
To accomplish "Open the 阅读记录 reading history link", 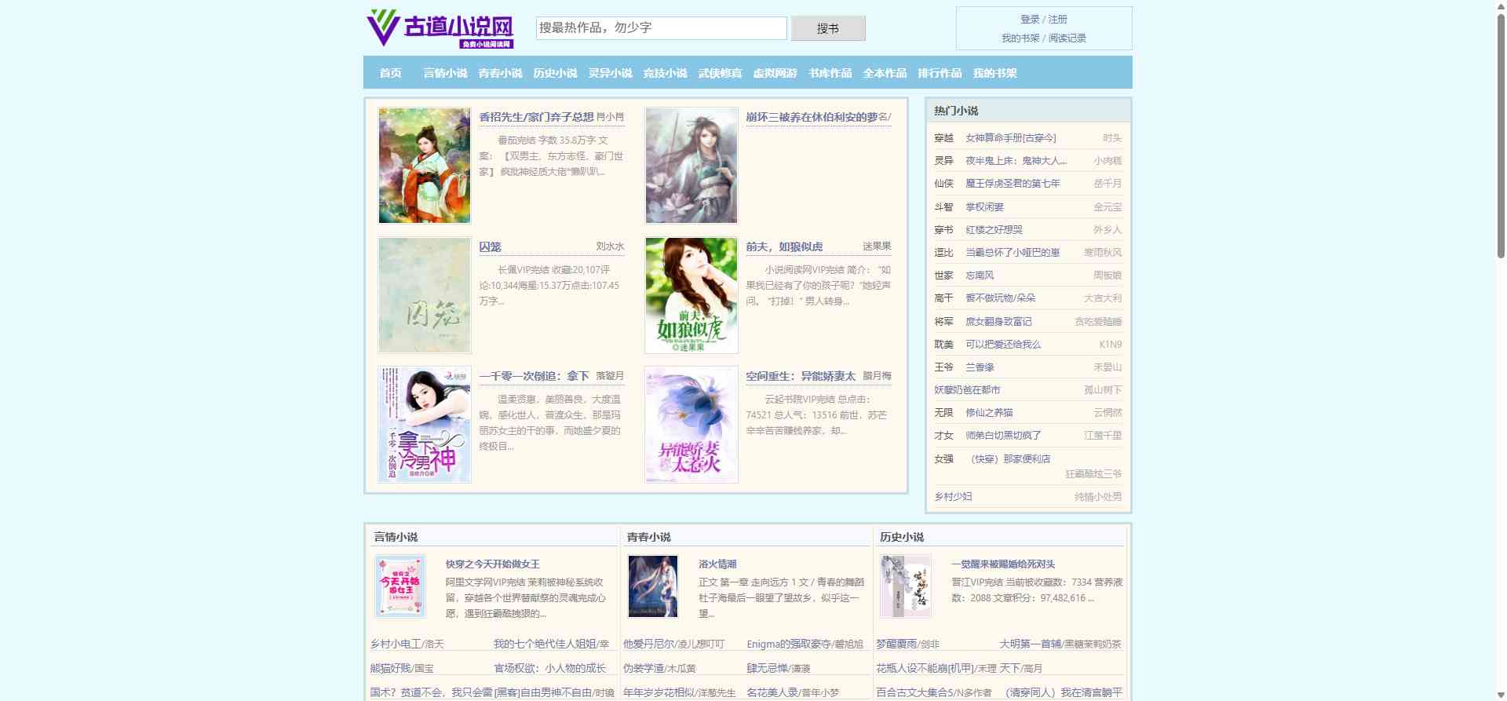I will [1067, 38].
